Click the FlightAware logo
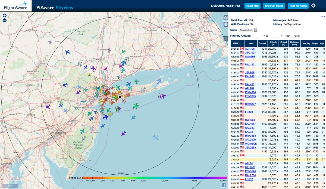326x189 pixels. (16, 5)
